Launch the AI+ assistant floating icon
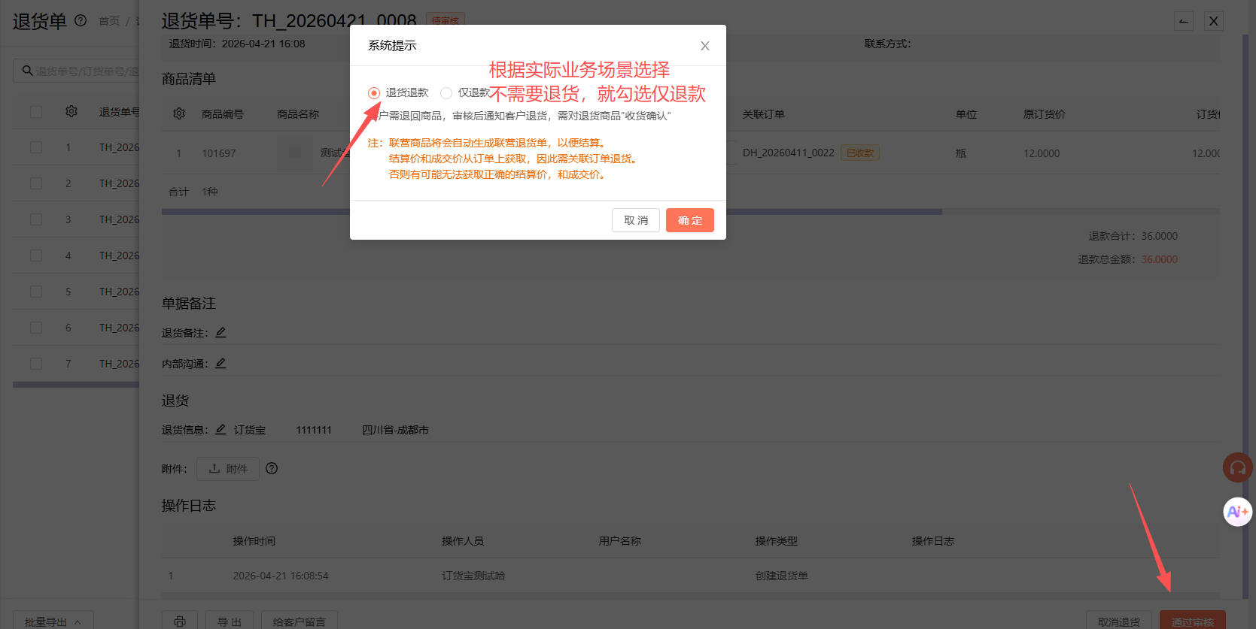This screenshot has height=629, width=1256. point(1238,512)
